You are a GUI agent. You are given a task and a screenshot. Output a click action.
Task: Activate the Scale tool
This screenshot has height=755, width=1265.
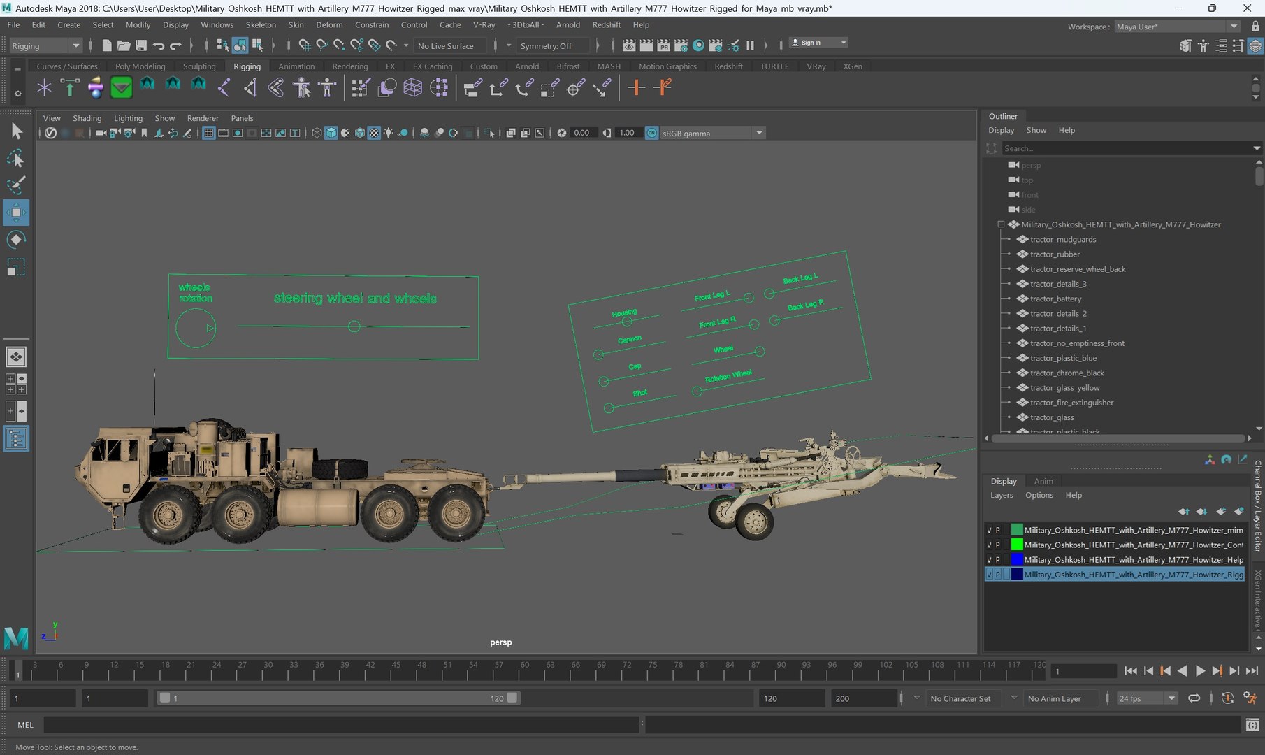pyautogui.click(x=15, y=267)
